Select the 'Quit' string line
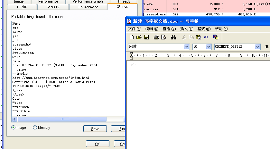 click(16, 57)
